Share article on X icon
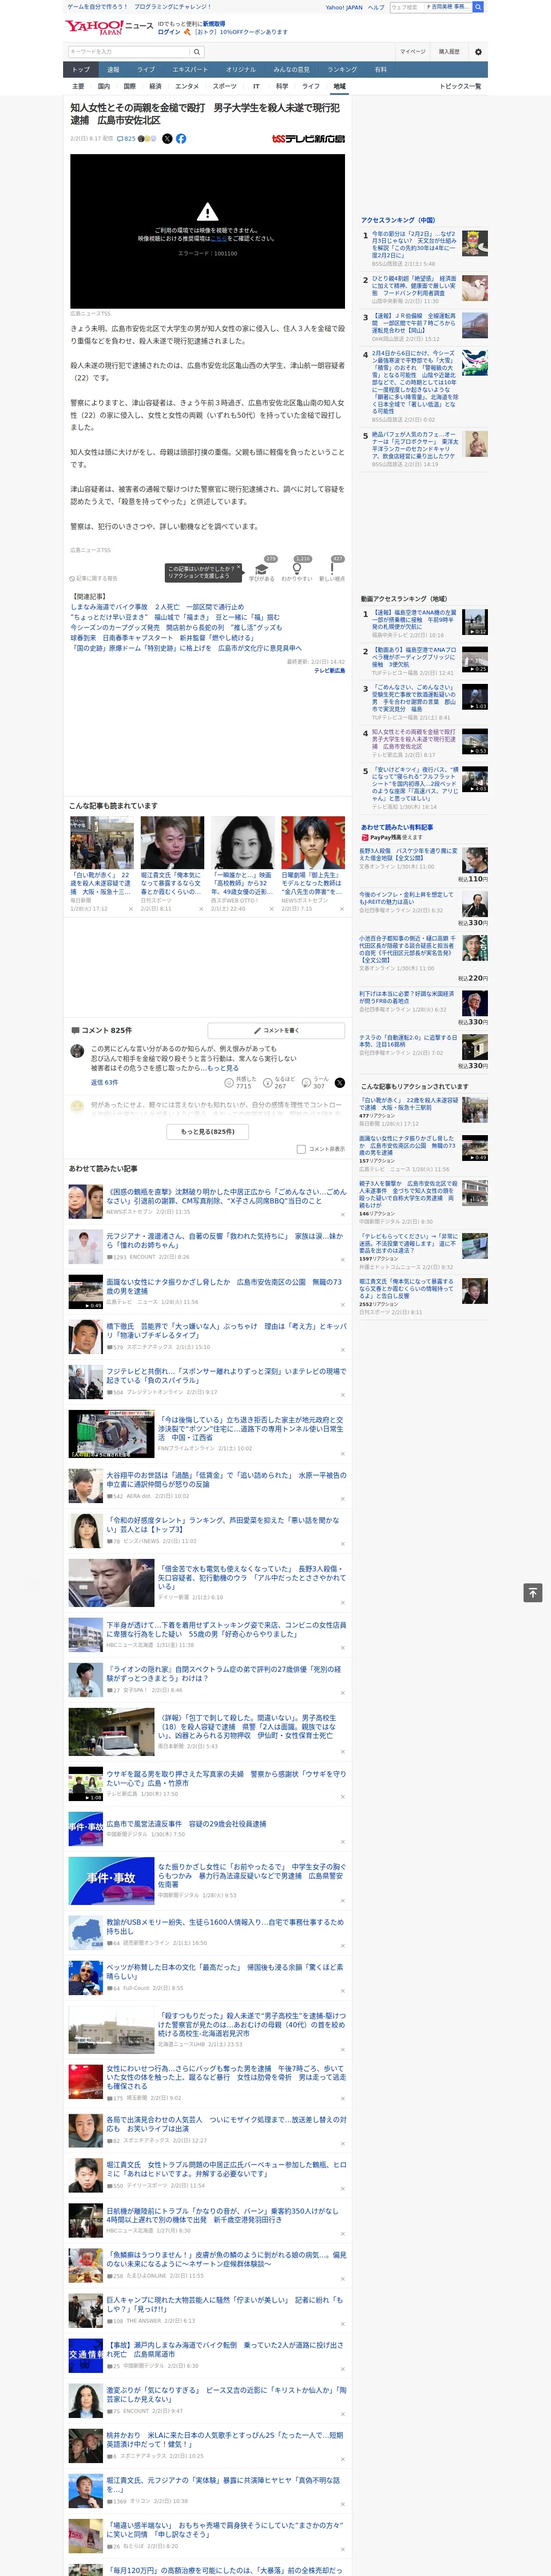The image size is (551, 2576). tap(167, 139)
